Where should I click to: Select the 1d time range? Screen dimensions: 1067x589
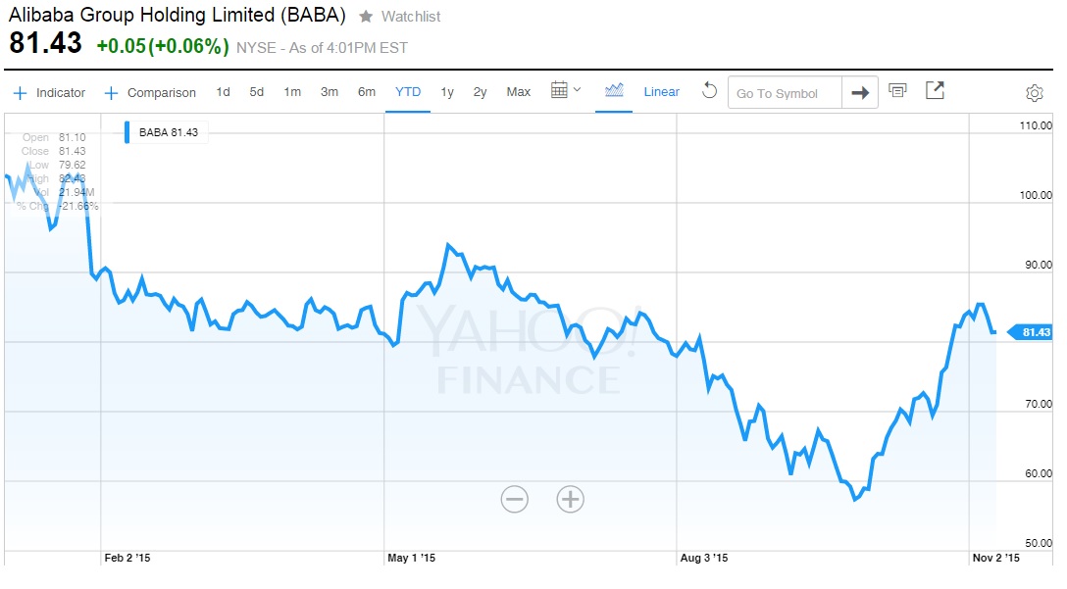pos(224,92)
